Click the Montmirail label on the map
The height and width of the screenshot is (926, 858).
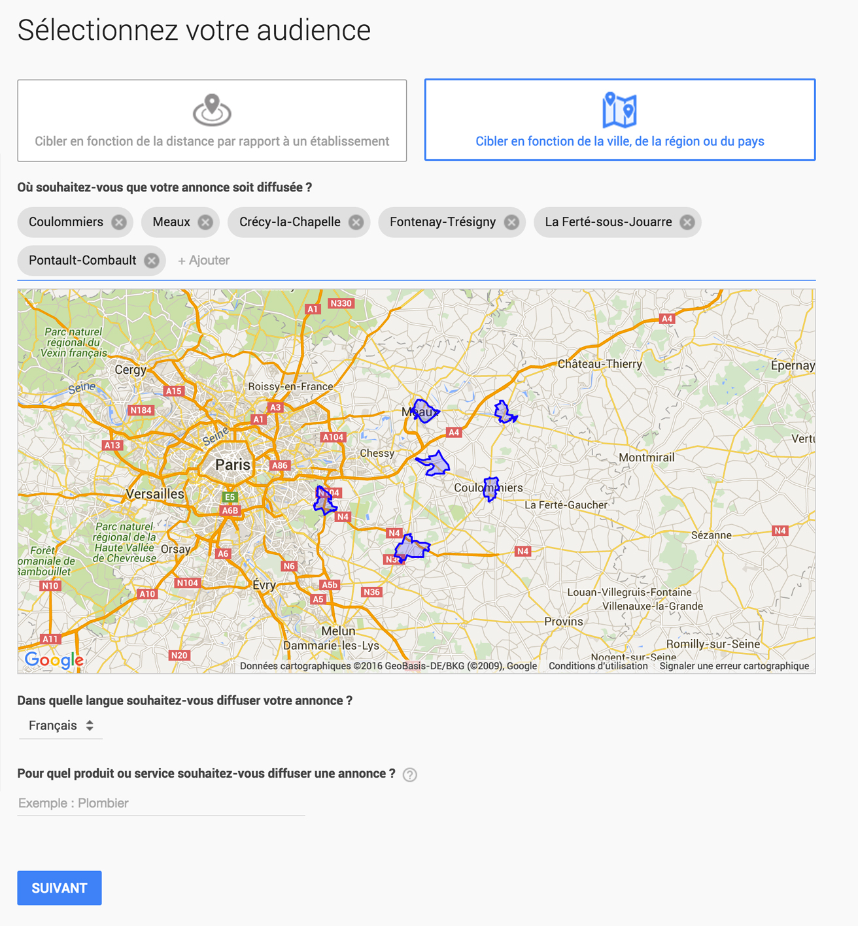646,457
